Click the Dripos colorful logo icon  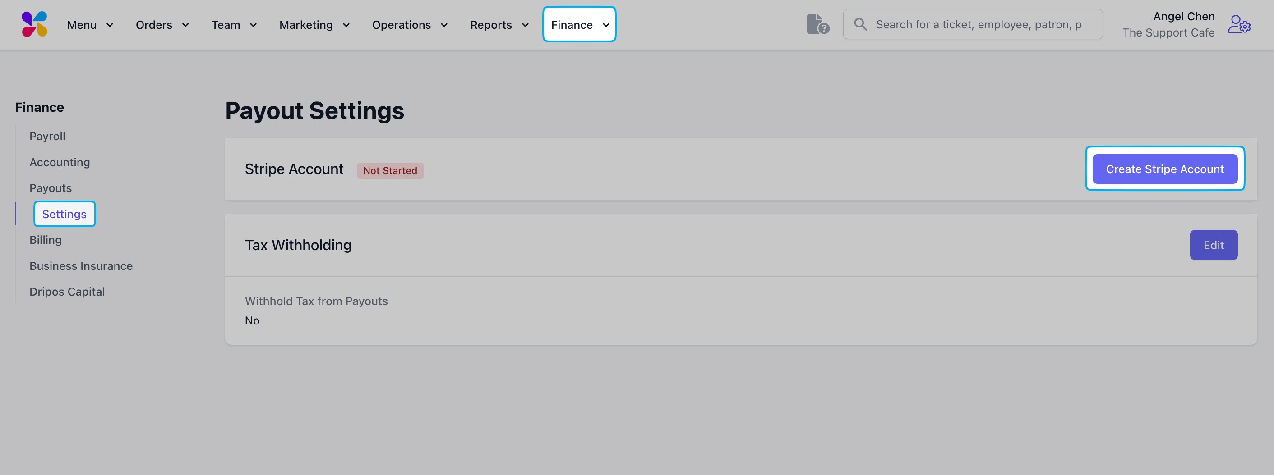click(x=35, y=24)
